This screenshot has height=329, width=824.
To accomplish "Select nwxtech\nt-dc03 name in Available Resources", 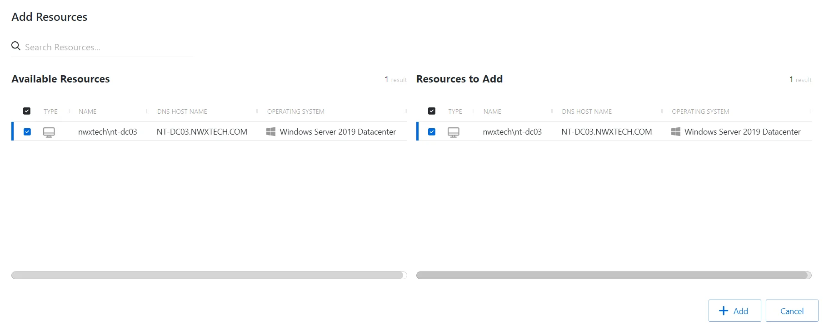I will point(108,132).
